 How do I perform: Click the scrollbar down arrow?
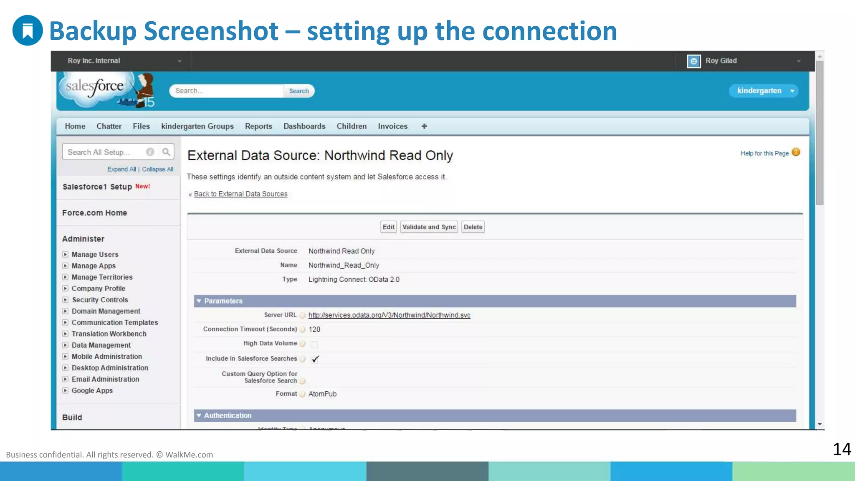(x=820, y=424)
